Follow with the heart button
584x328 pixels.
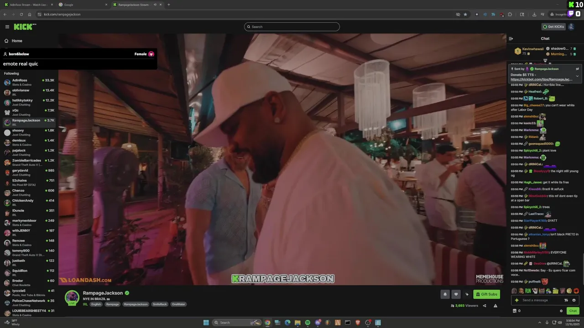pyautogui.click(x=456, y=294)
